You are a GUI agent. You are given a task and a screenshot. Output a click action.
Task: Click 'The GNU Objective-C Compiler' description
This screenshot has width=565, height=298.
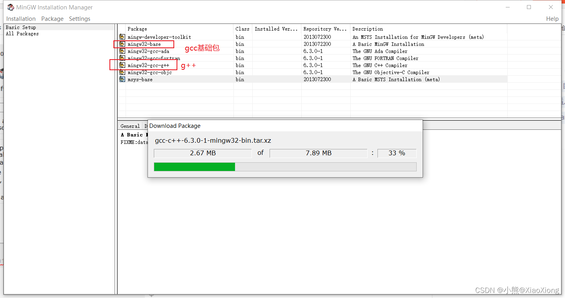391,72
